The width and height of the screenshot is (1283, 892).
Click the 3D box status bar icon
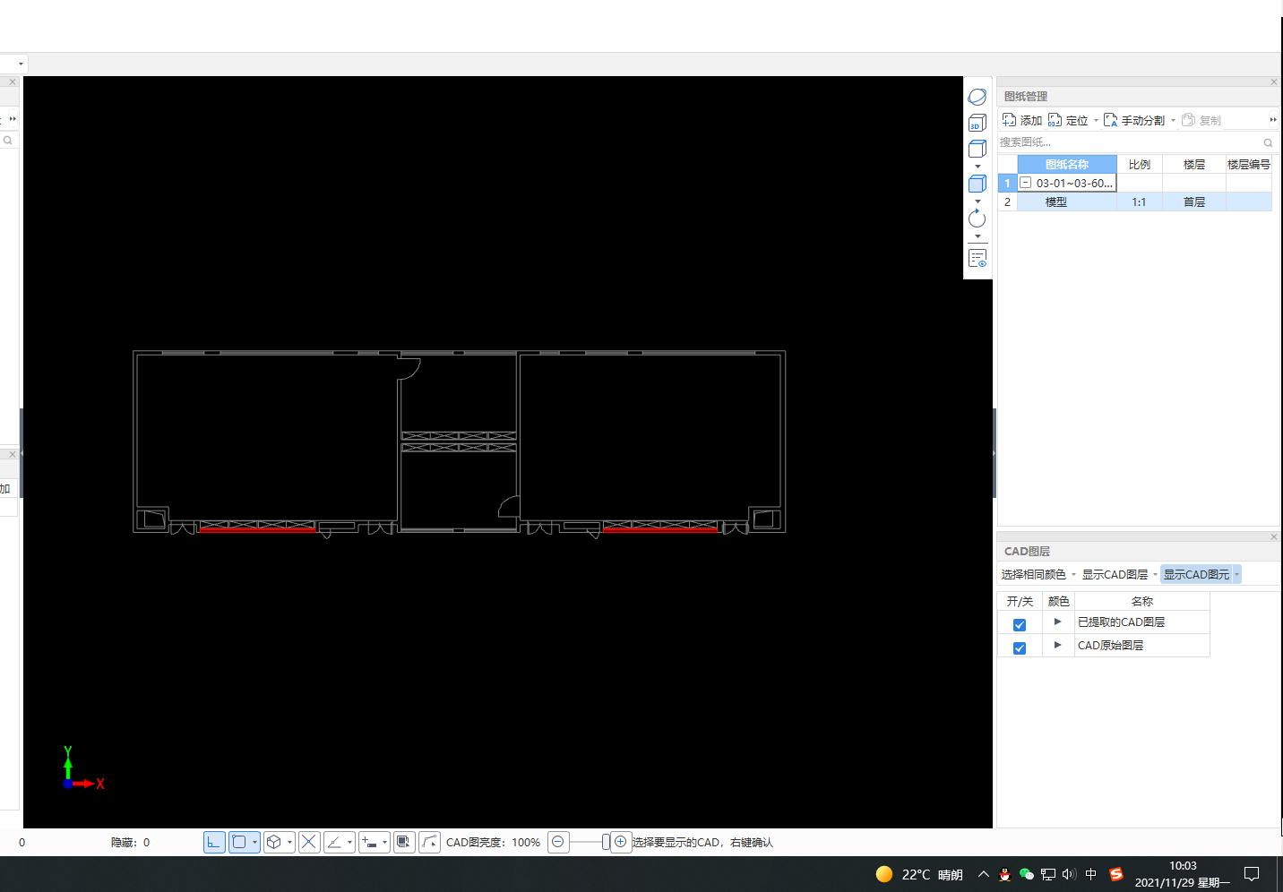(274, 842)
